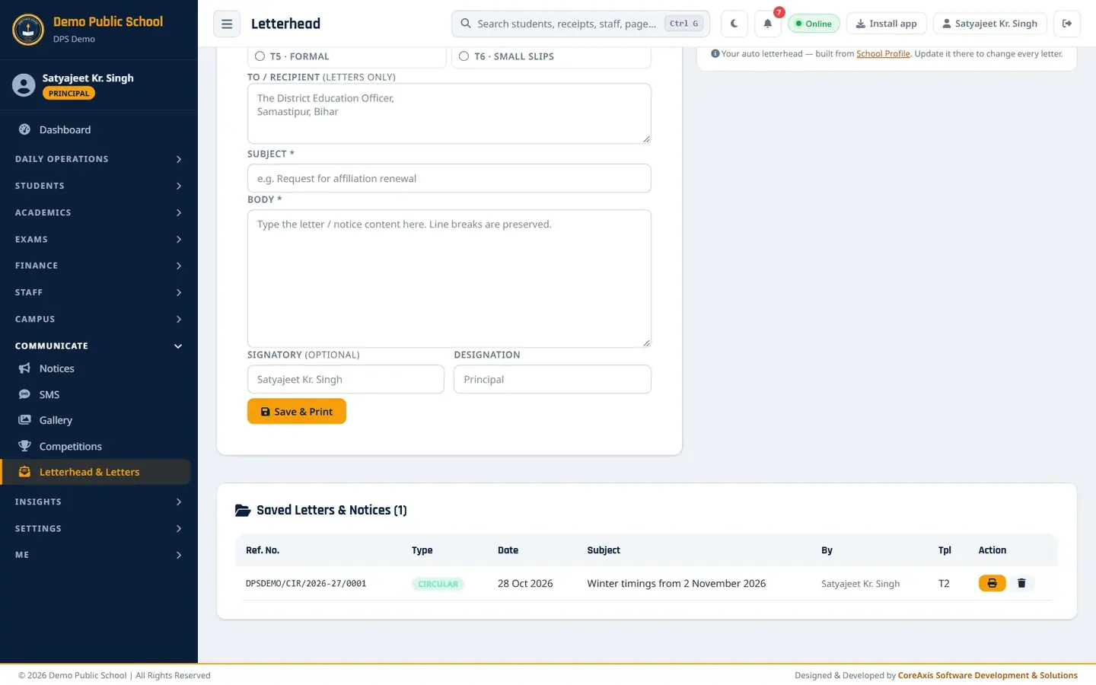Screen dimensions: 1096x685
Task: Collapse the Communicate section
Action: [x=99, y=346]
